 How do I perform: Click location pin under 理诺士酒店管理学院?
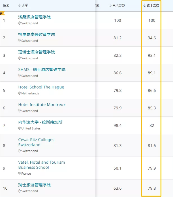[x=19, y=58]
